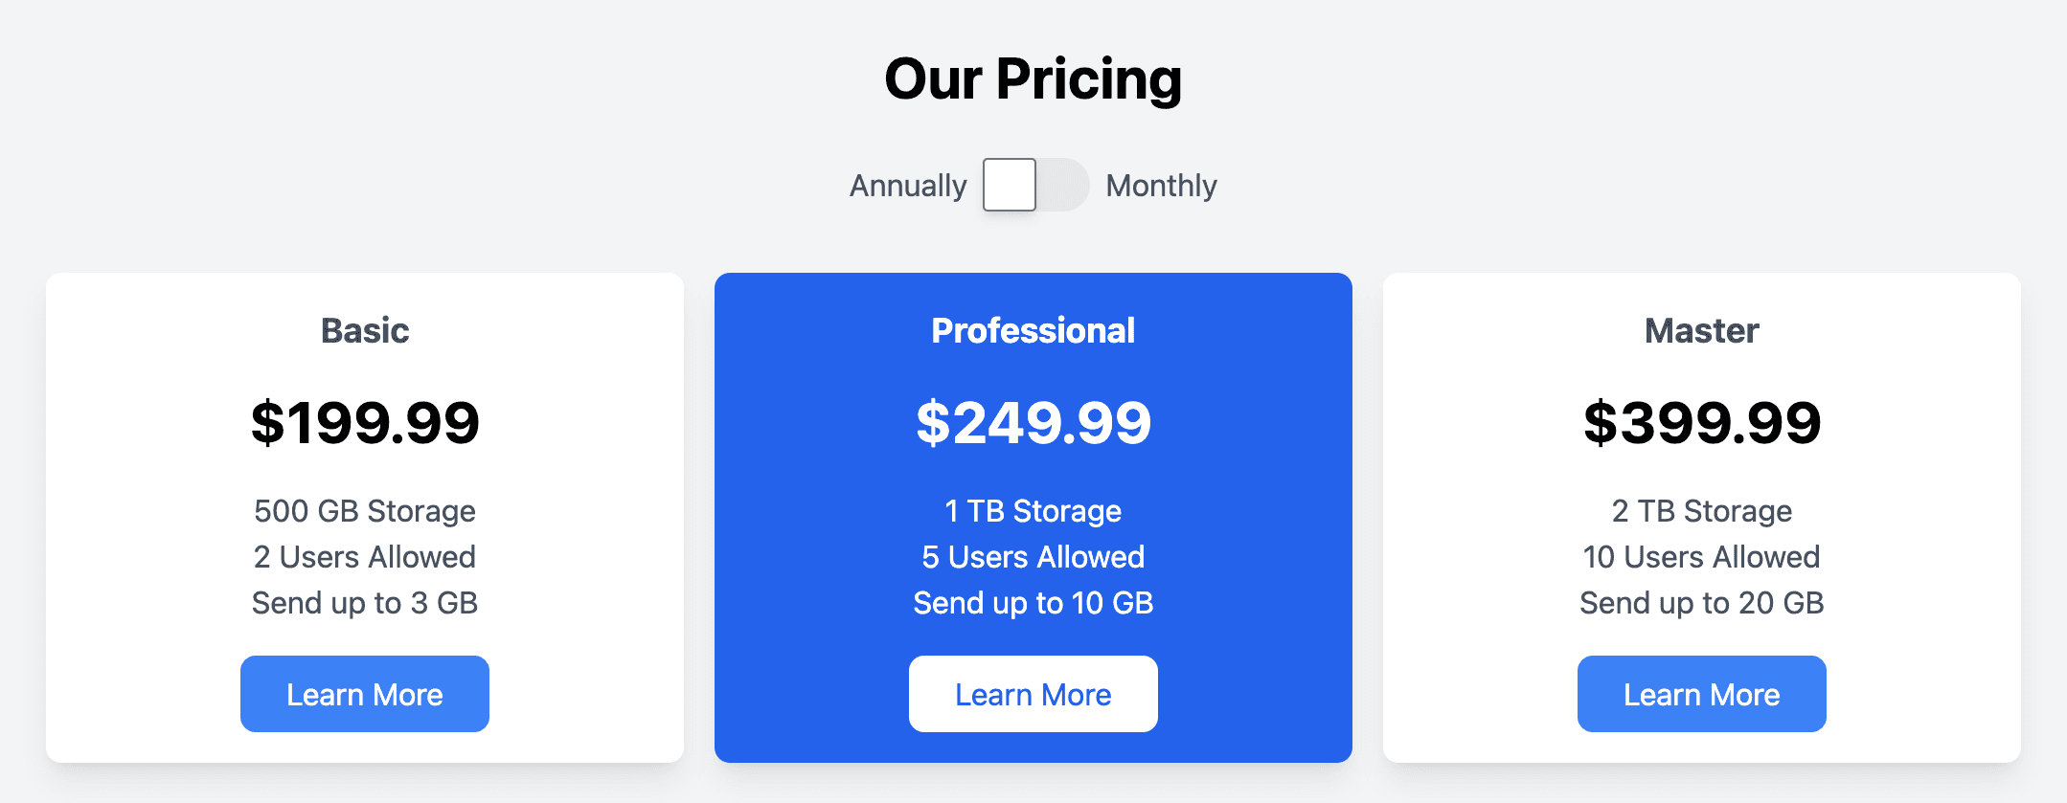The height and width of the screenshot is (803, 2067).
Task: Select the Annually billing label
Action: (x=908, y=186)
